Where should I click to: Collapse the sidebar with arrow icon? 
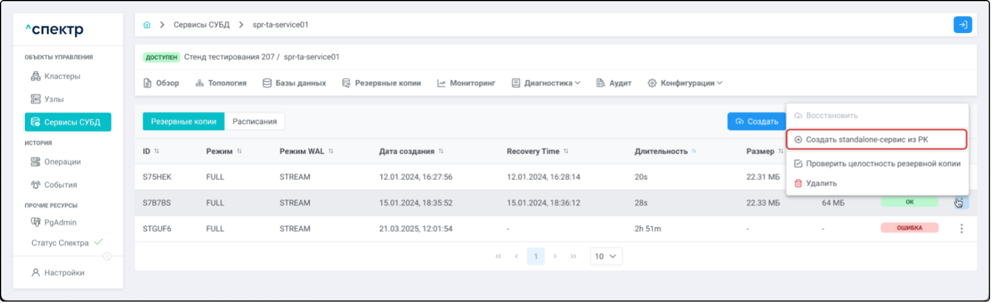(108, 256)
